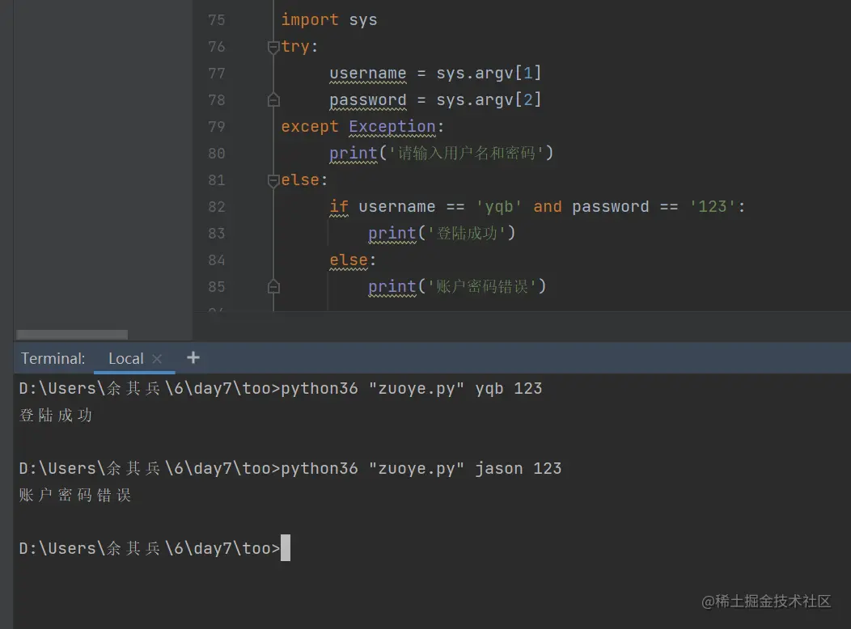Click 'password' variable on line 78
Viewport: 851px width, 629px height.
[367, 99]
